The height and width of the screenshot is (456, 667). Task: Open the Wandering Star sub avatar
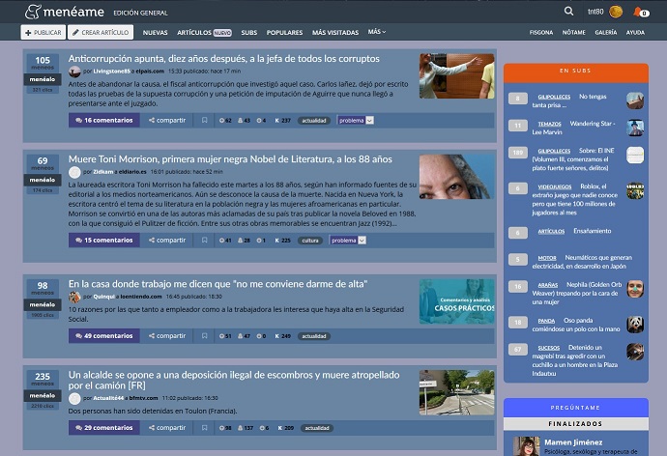635,128
